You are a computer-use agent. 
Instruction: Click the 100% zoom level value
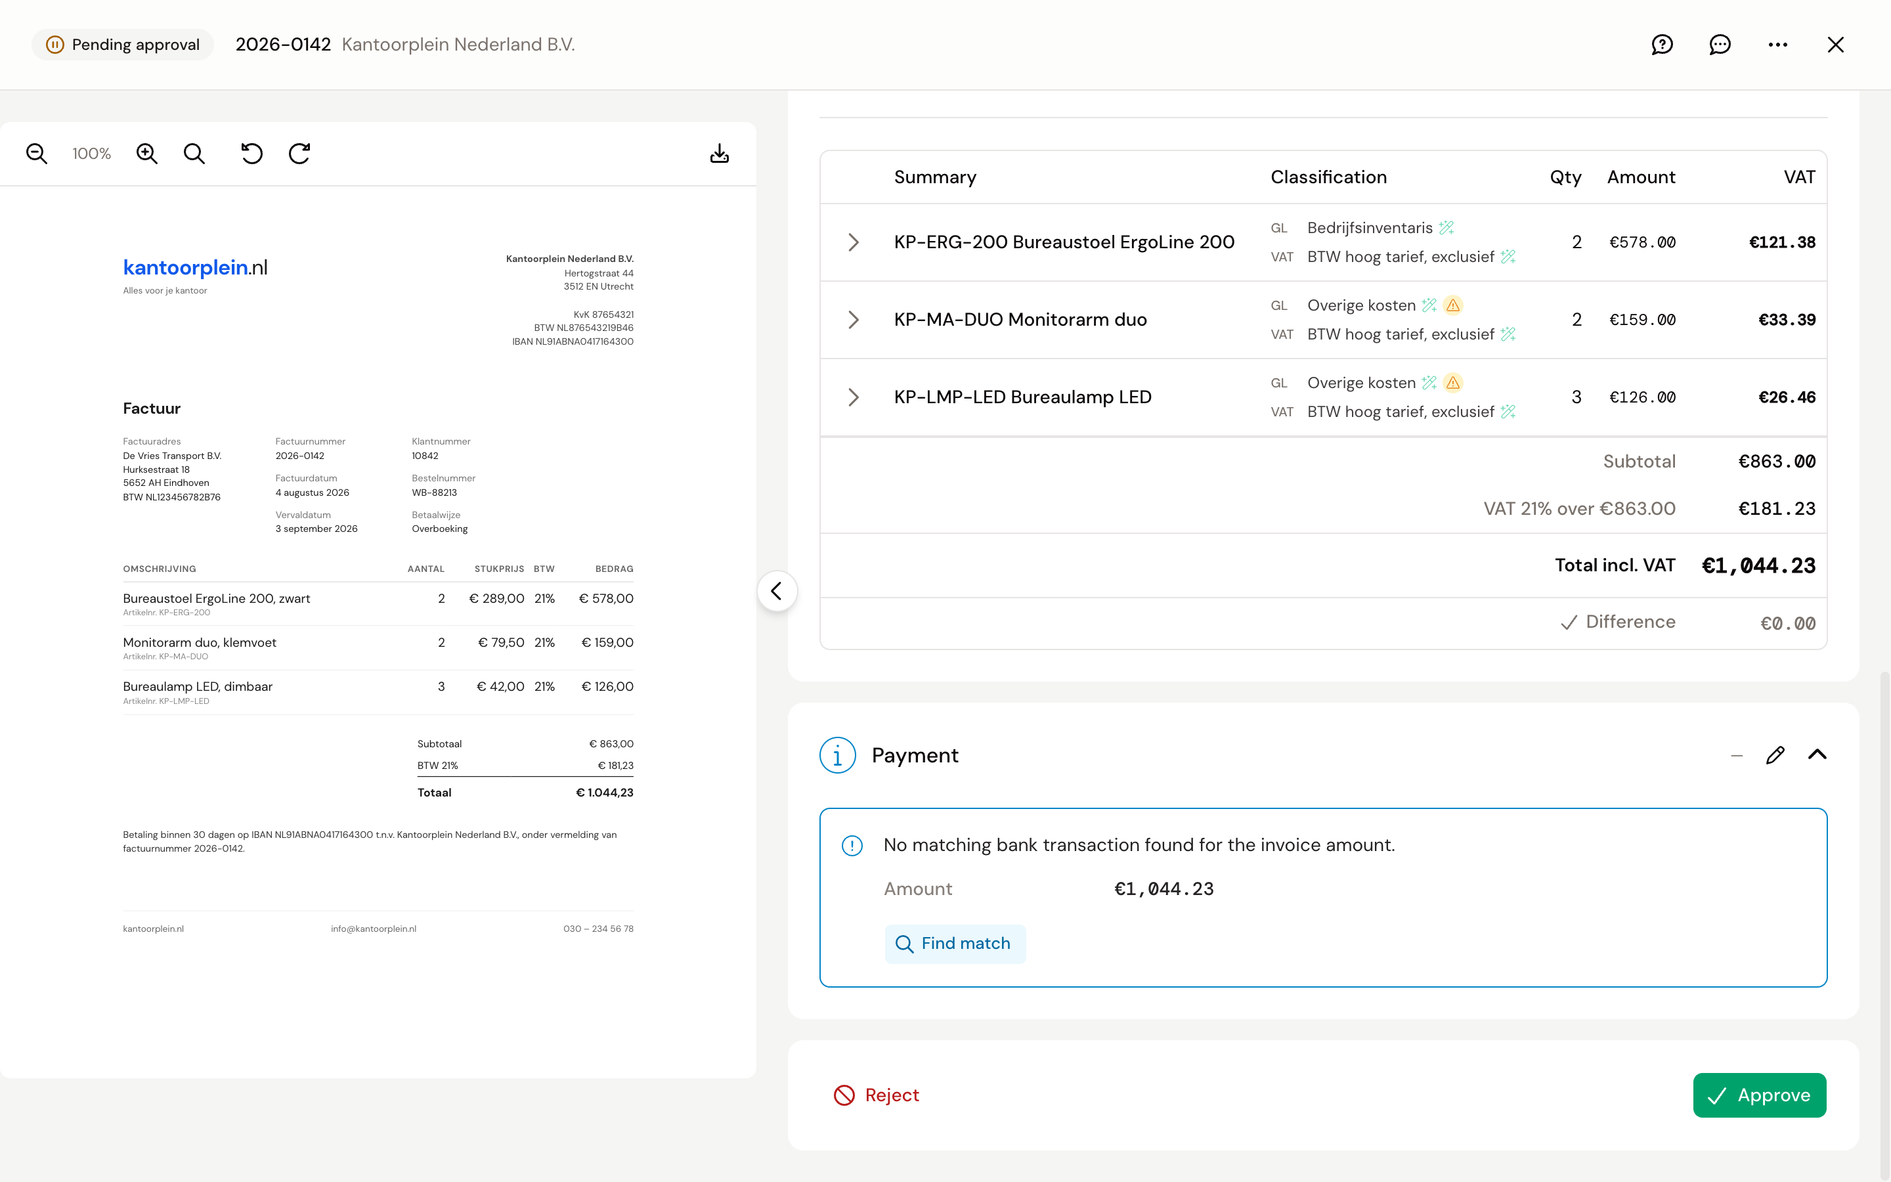(x=91, y=153)
